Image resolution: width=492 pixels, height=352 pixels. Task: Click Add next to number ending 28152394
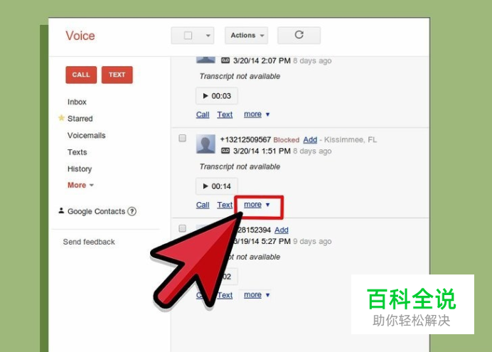tap(282, 230)
